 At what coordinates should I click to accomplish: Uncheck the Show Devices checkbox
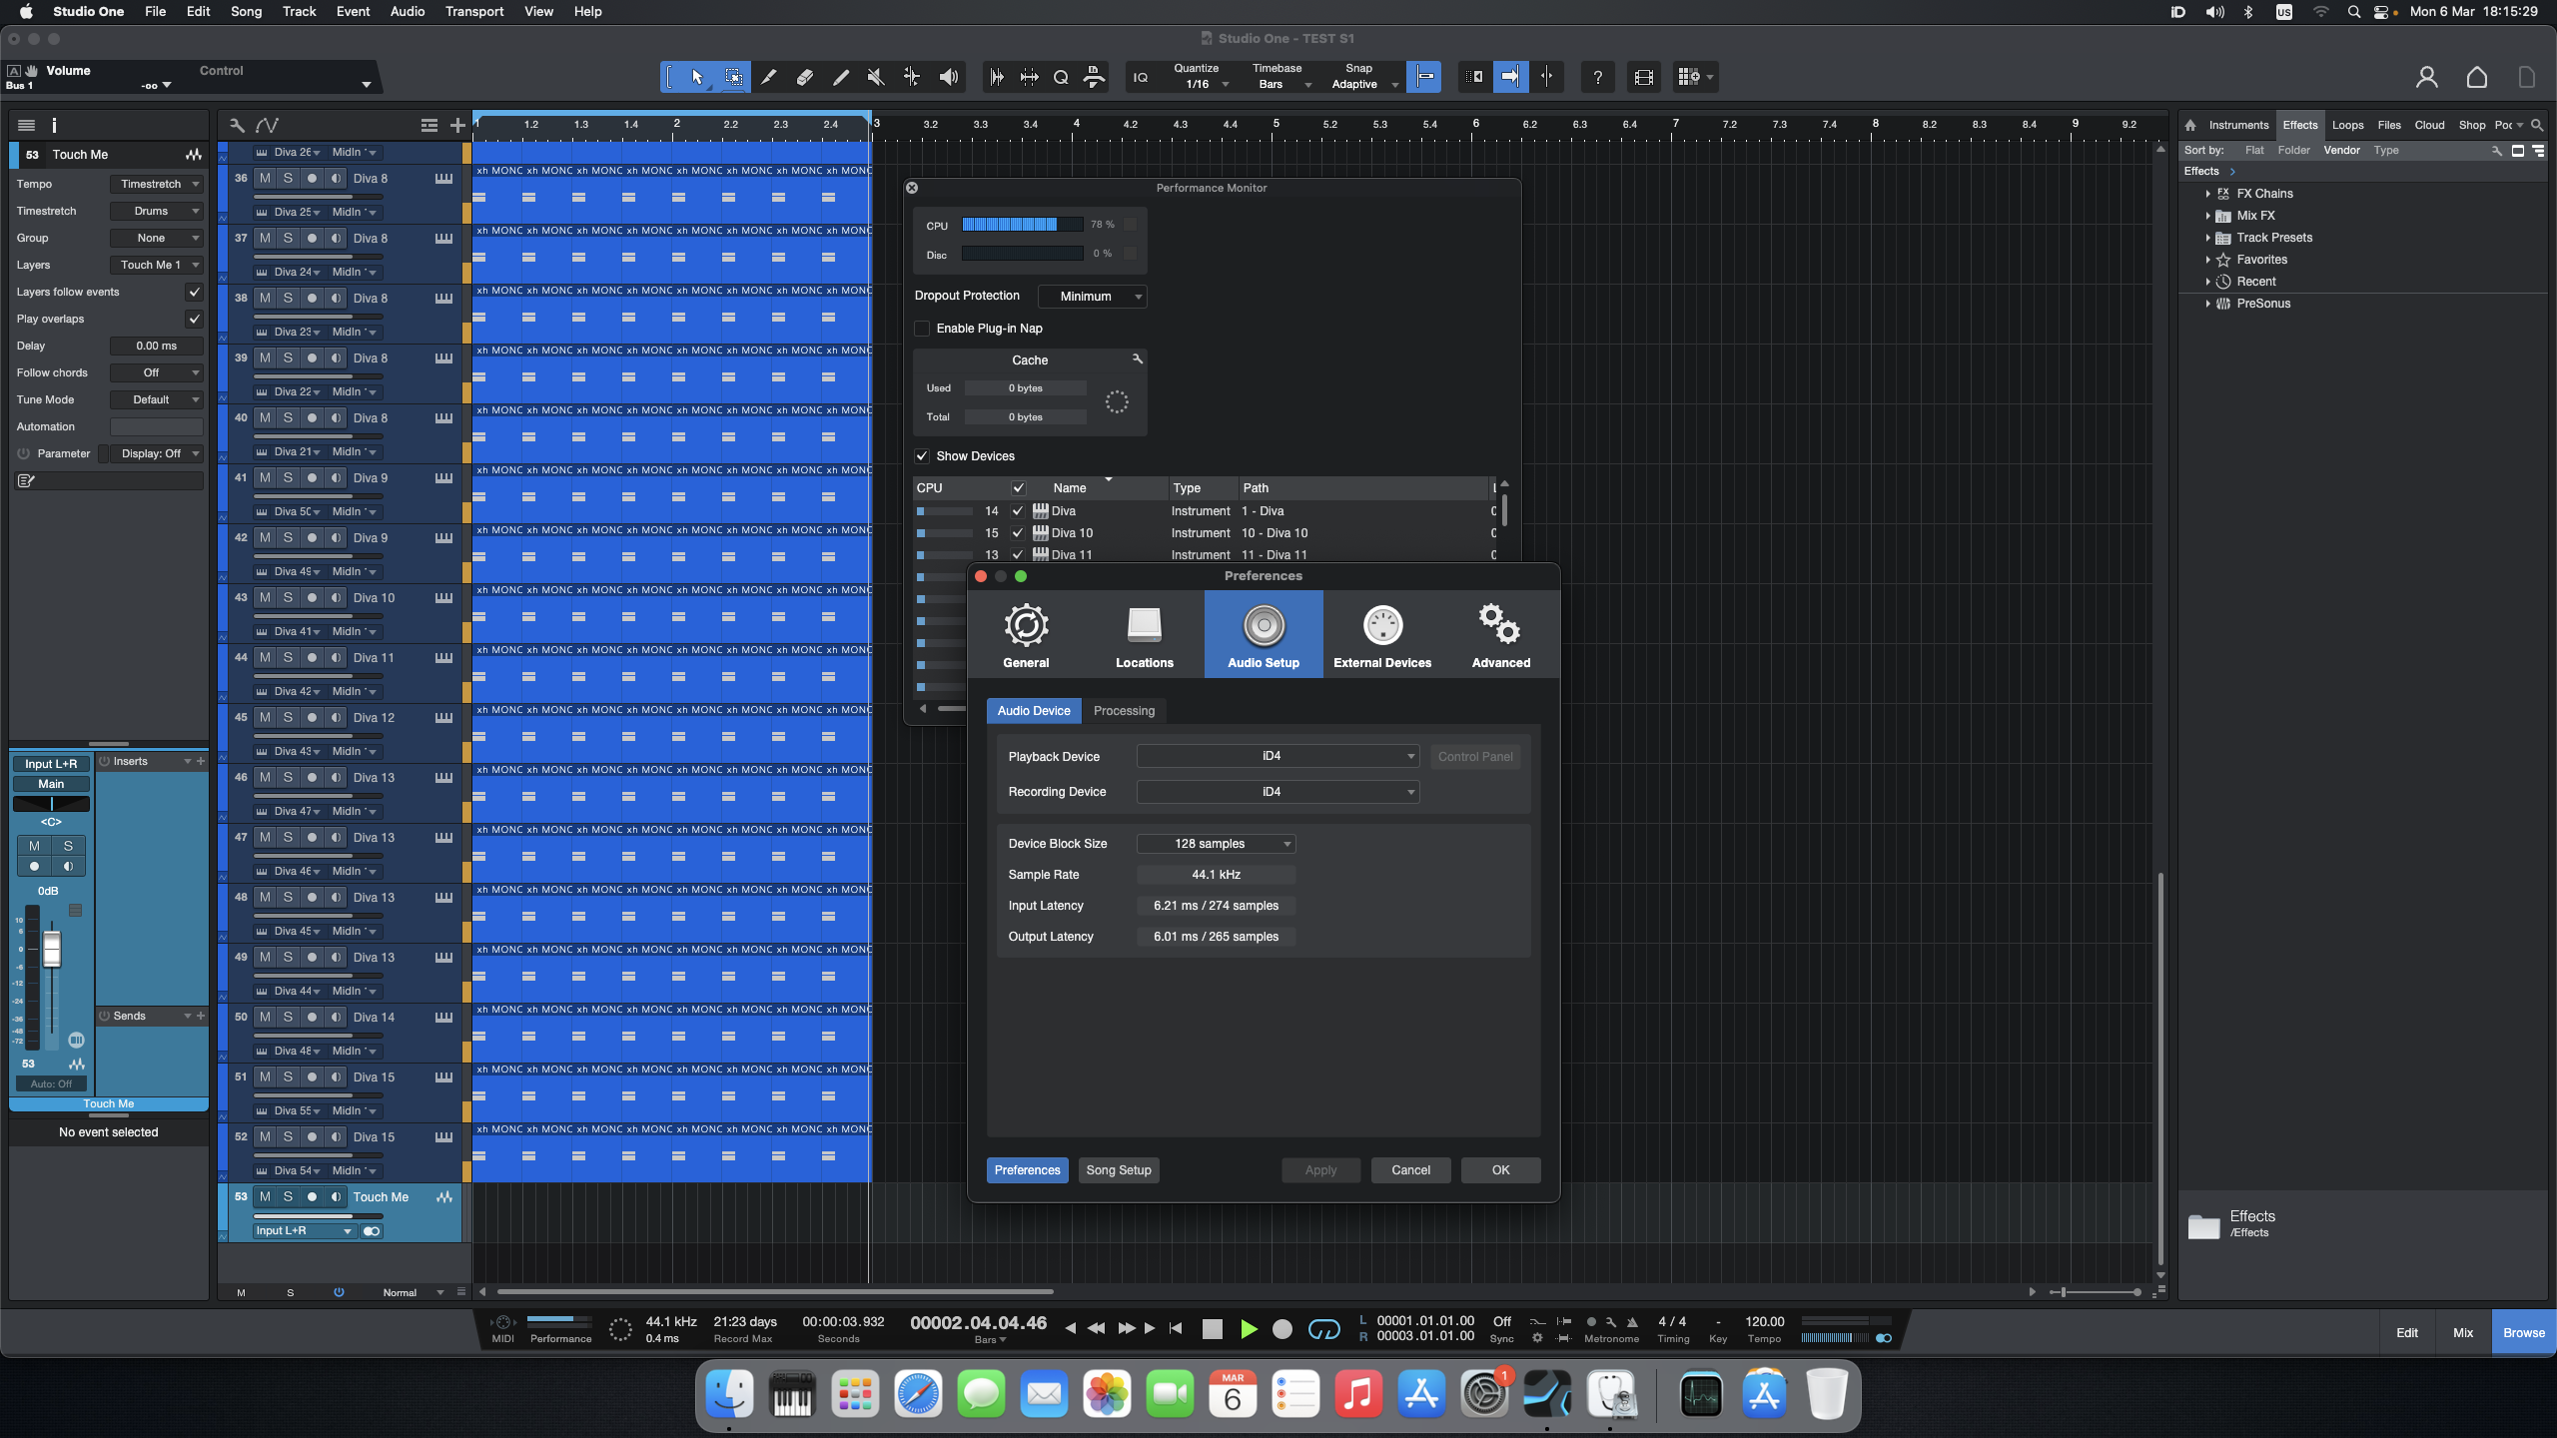(x=922, y=456)
